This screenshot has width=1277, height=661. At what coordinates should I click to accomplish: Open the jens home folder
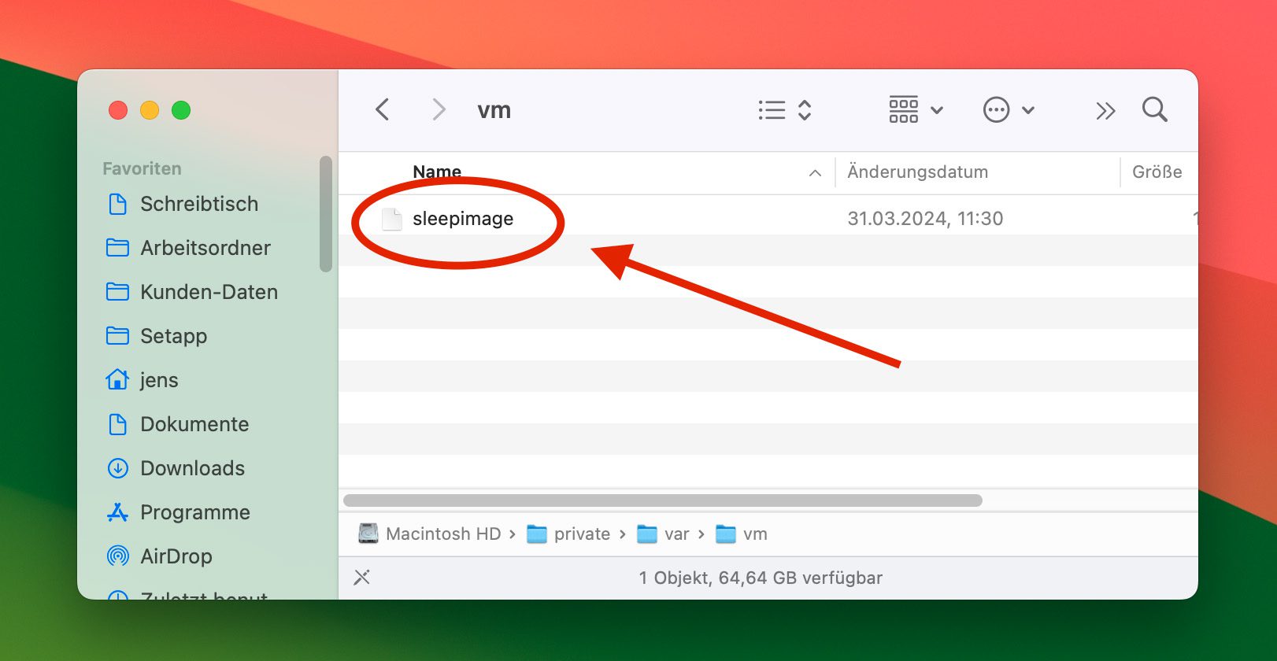tap(158, 380)
